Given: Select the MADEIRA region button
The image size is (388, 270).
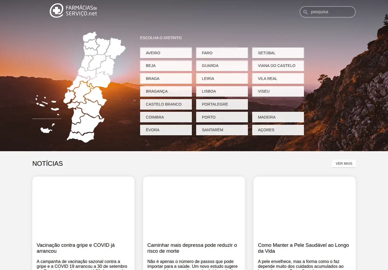Looking at the screenshot, I should tap(278, 117).
